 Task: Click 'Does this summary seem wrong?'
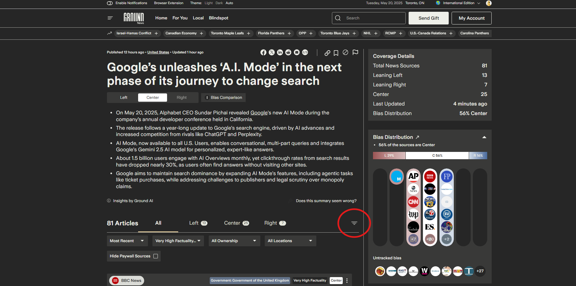pyautogui.click(x=326, y=201)
